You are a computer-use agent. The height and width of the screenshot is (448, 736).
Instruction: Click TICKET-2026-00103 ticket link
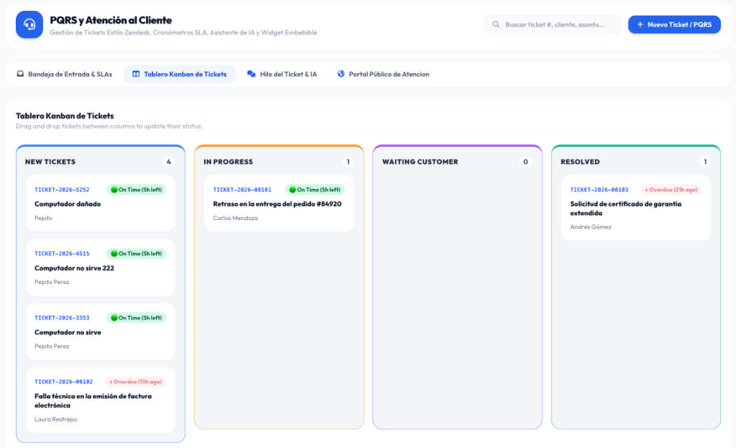(x=599, y=190)
